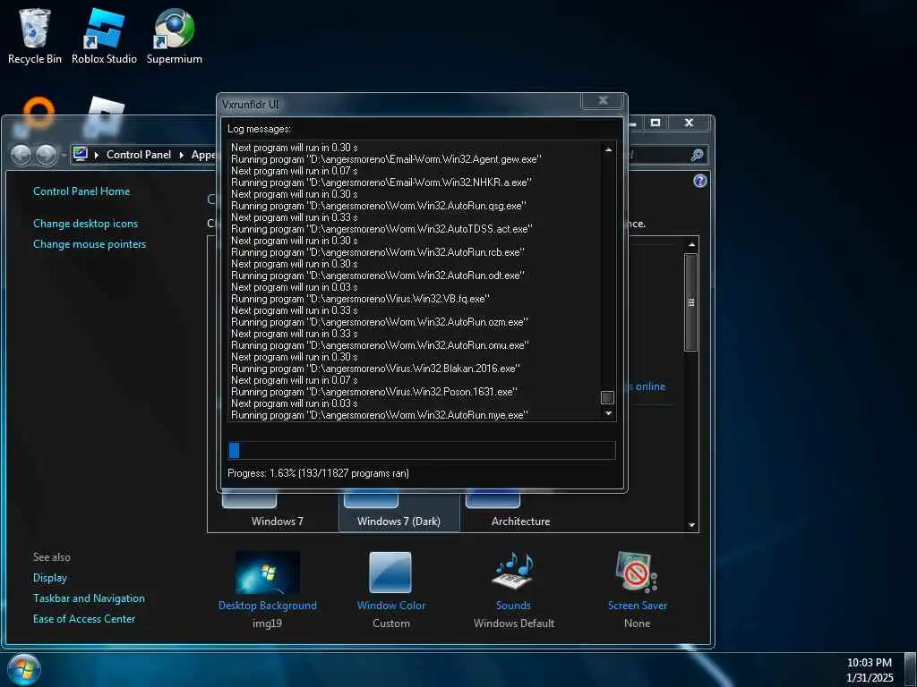Viewport: 917px width, 687px height.
Task: Open the Display link under See also
Action: click(x=50, y=578)
